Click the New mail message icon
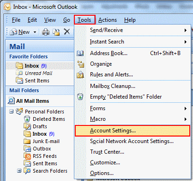193x181 pixels. click(13, 32)
